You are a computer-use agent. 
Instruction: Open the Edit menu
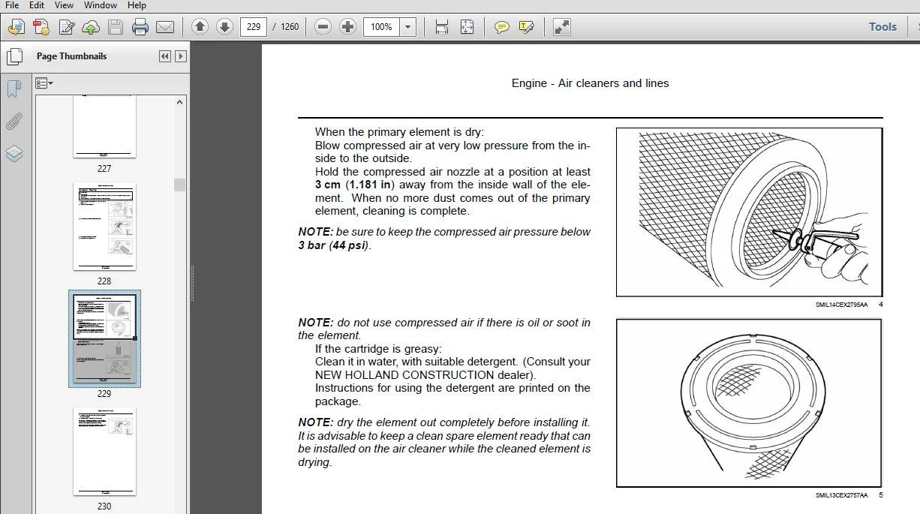pos(37,5)
